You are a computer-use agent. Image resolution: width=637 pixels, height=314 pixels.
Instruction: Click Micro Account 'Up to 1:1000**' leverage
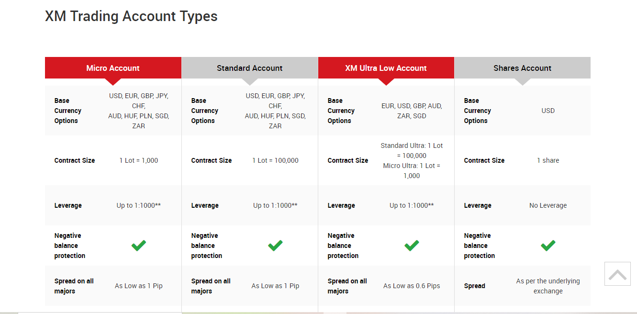click(x=139, y=205)
